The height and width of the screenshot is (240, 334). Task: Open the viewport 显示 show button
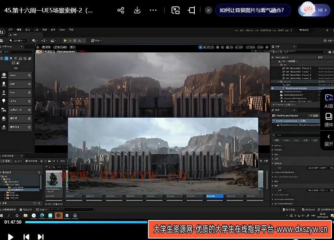pos(73,47)
